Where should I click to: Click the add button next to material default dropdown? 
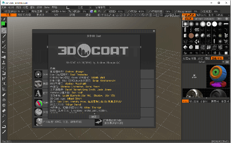(227, 62)
